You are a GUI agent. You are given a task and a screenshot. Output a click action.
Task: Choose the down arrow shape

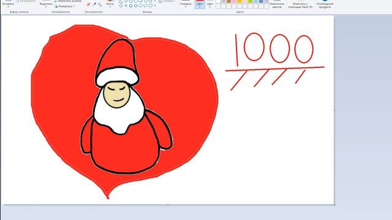pos(121,5)
